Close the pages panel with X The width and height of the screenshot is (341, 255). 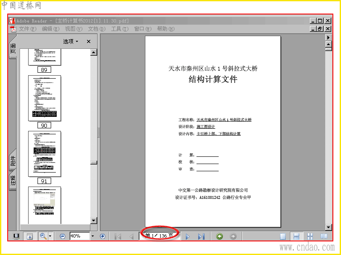[89, 41]
